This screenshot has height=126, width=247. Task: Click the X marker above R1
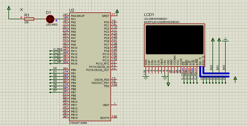point(21,9)
